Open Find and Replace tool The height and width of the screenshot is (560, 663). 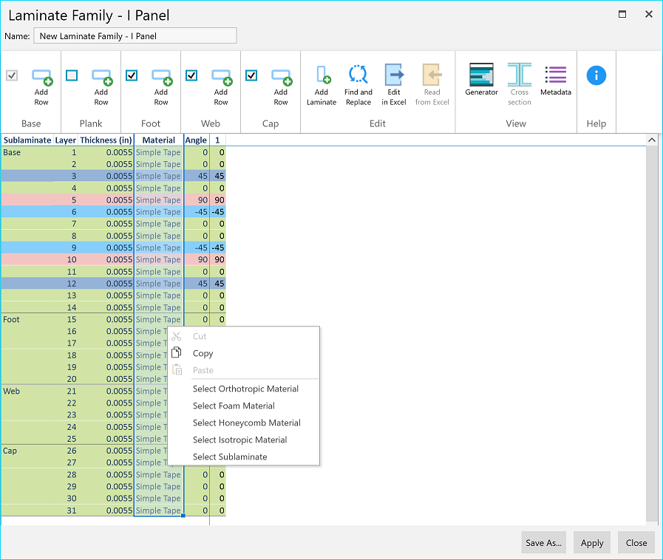358,75
